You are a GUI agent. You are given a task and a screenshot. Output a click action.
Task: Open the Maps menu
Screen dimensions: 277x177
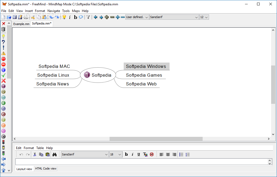tap(76, 11)
